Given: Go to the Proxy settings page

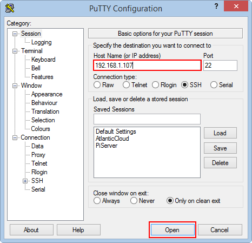Looking at the screenshot, I should (x=38, y=155).
